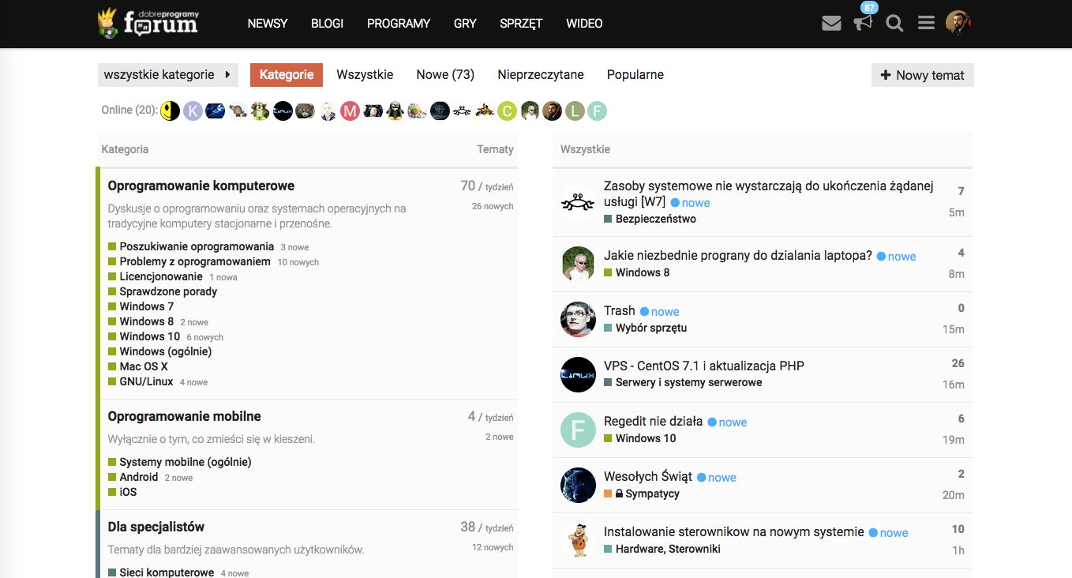
Task: Open SPRZĘT in top navigation
Action: tap(521, 24)
